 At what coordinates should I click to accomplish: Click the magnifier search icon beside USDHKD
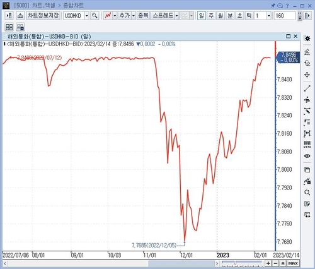click(94, 16)
